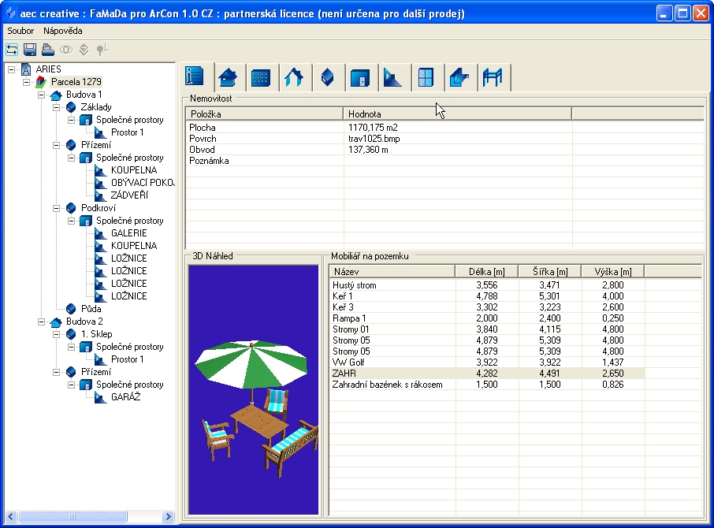Click the GARÁŽ room icon
The image size is (714, 528).
pos(101,397)
